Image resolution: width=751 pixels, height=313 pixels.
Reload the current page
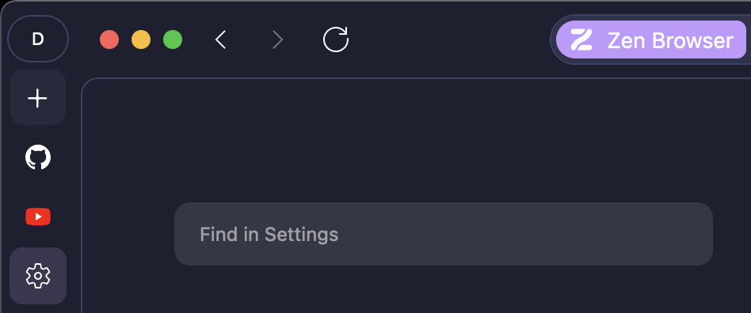(336, 40)
